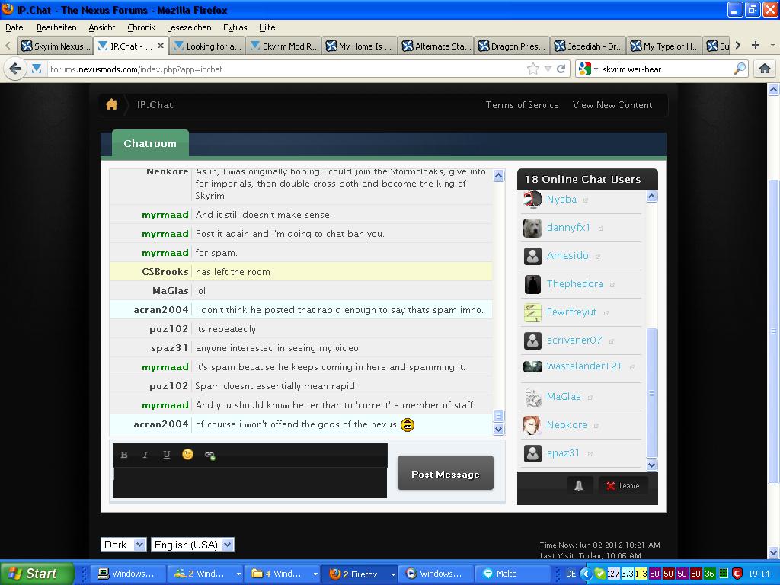The image size is (780, 585).
Task: Toggle chat sound bell icon
Action: (579, 485)
